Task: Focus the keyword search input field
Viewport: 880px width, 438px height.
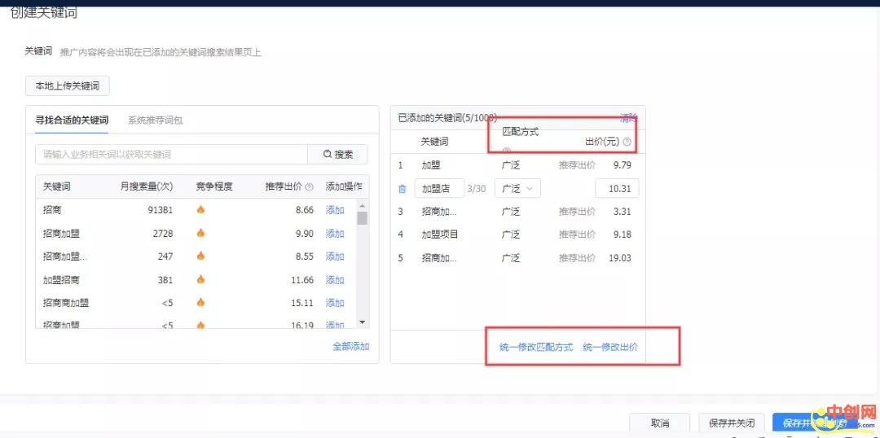Action: pyautogui.click(x=171, y=155)
